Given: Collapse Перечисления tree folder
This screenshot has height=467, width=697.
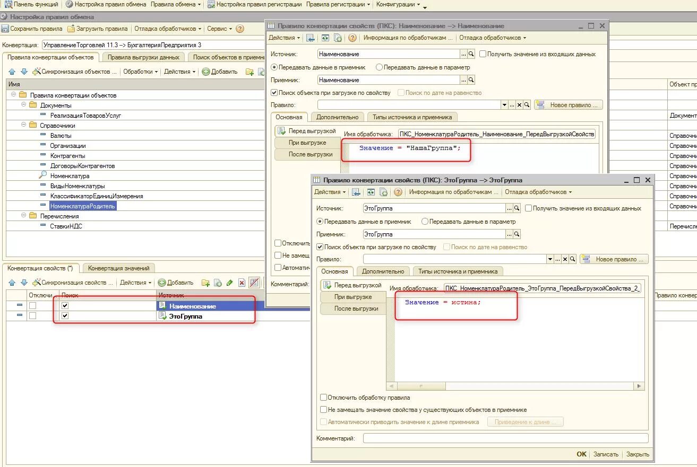Looking at the screenshot, I should click(x=23, y=216).
